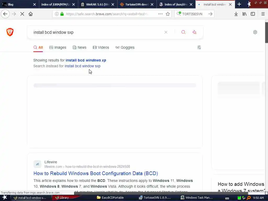Open Windows Task Manager taskbar item
The height and width of the screenshot is (201, 268).
(197, 198)
